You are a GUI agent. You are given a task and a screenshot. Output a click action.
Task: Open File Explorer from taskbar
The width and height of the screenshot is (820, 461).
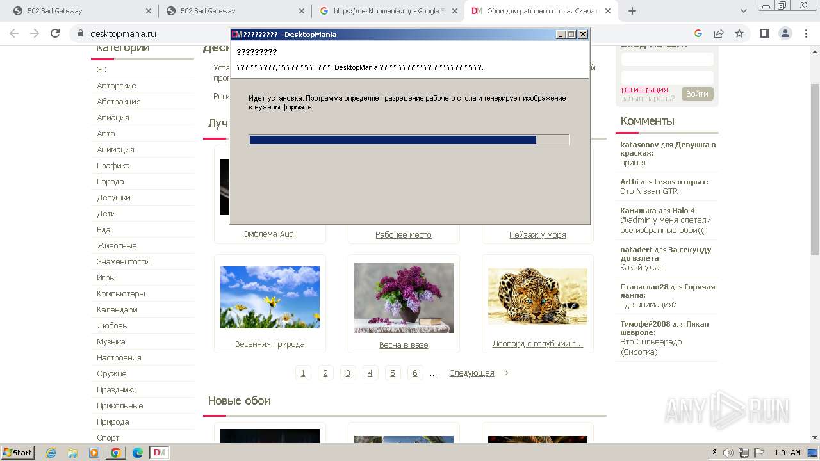72,453
